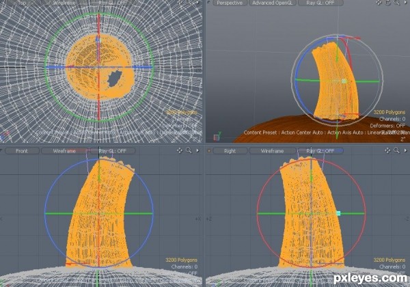
Task: Click the dark hole on the stem in the Top viewport
Action: click(x=114, y=79)
